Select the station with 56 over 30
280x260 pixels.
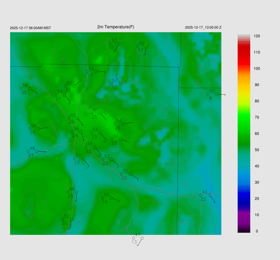(x=30, y=89)
